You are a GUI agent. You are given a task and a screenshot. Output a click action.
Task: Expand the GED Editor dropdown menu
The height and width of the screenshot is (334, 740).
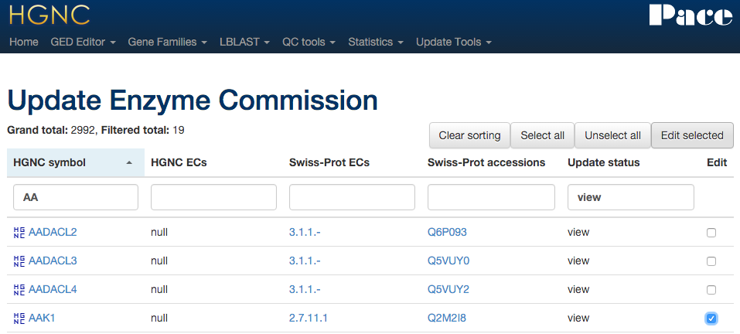[x=83, y=42]
